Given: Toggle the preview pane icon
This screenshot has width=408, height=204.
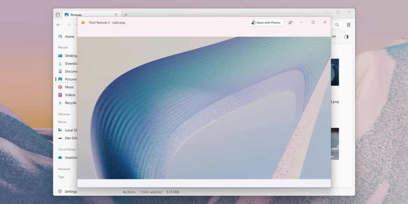Looking at the screenshot, I should [346, 37].
